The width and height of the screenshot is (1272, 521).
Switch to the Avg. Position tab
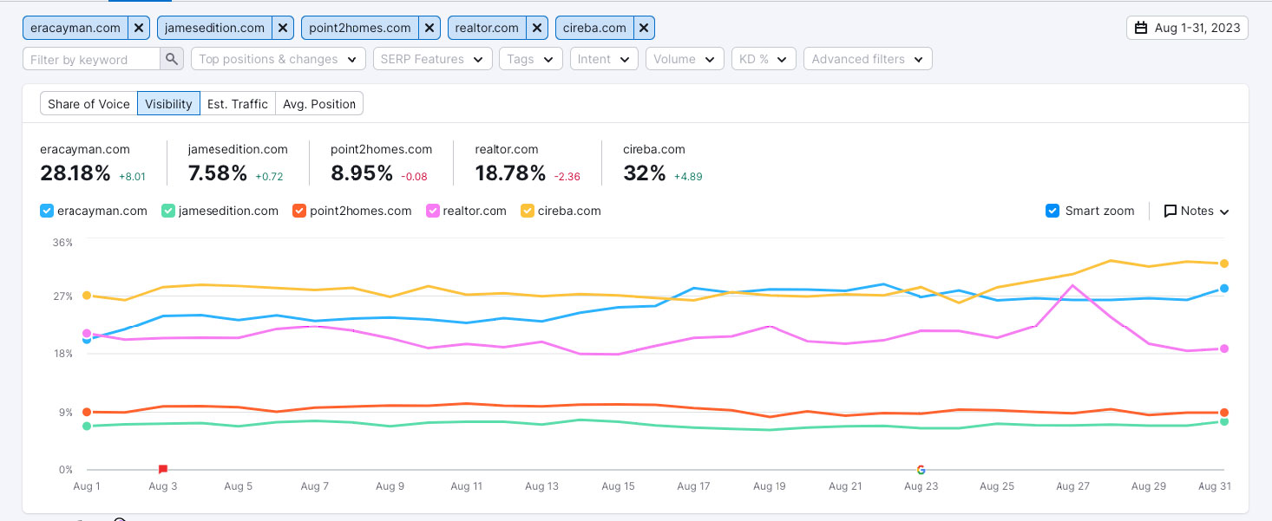319,104
